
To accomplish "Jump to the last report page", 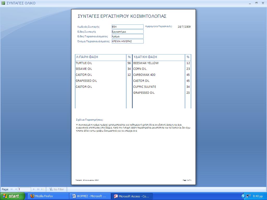I will [x=38, y=189].
